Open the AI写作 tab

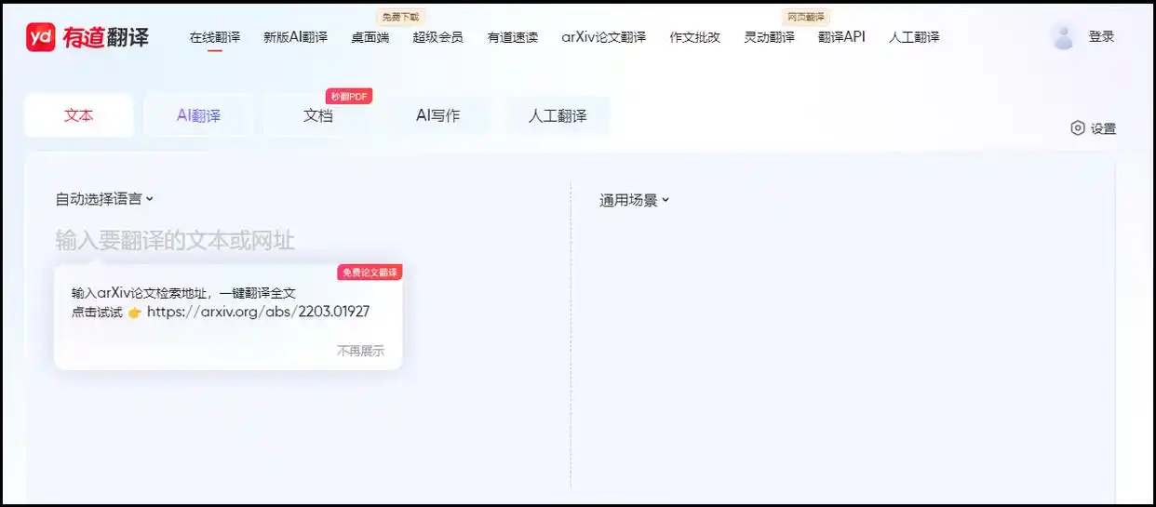coord(437,116)
